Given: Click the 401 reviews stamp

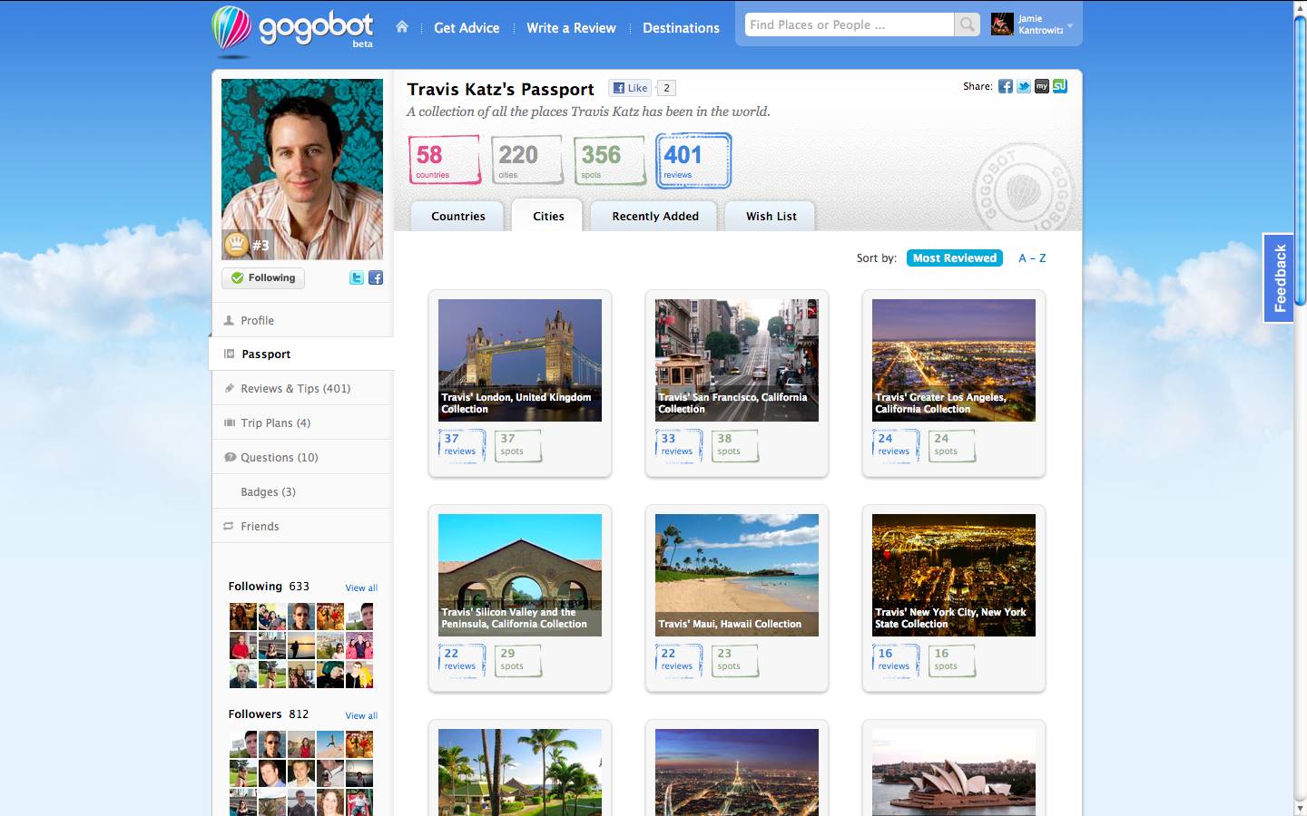Looking at the screenshot, I should pyautogui.click(x=693, y=160).
